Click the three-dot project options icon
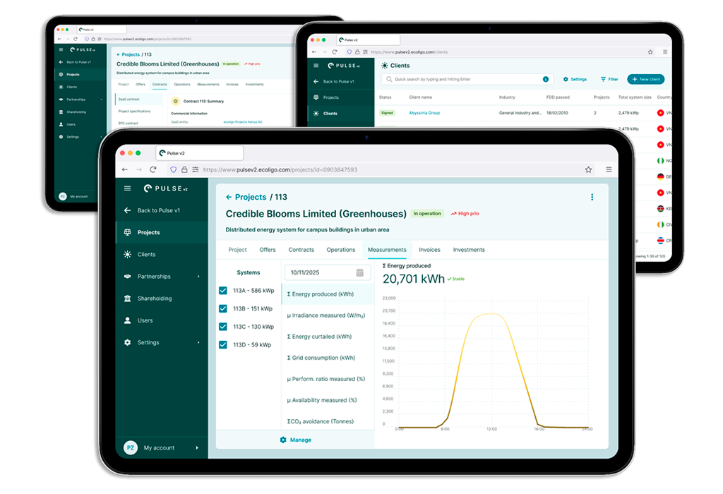 point(592,197)
